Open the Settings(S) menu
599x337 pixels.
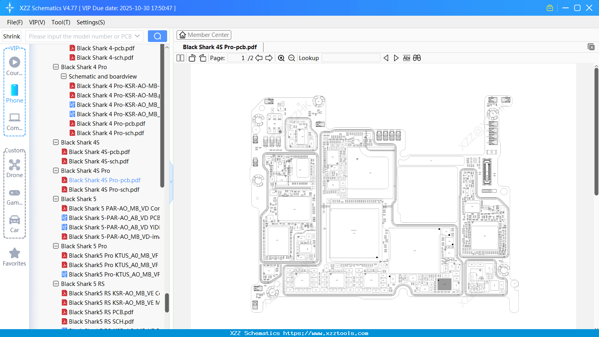(91, 22)
